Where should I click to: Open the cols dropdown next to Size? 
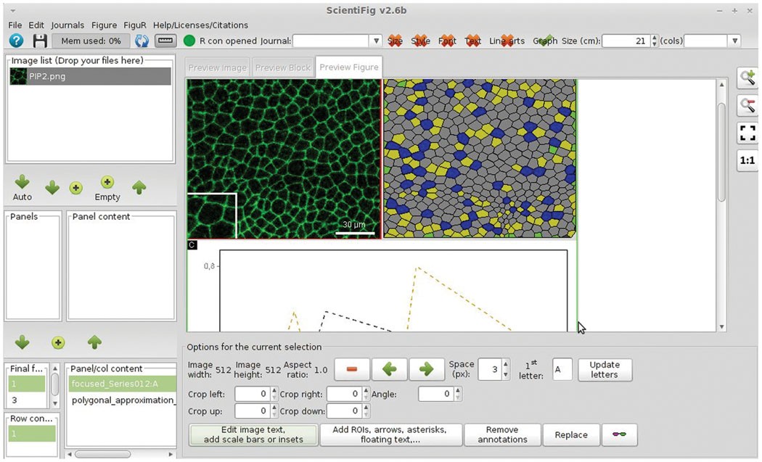point(734,41)
